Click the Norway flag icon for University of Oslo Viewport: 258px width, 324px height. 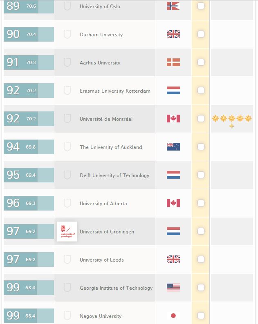[173, 6]
